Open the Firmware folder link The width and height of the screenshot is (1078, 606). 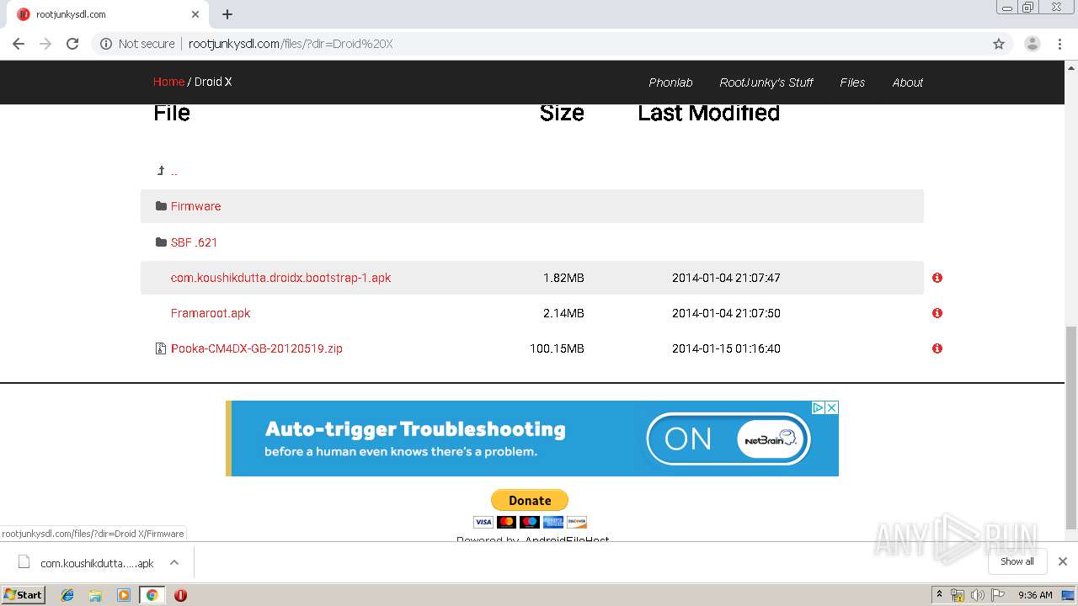tap(195, 206)
